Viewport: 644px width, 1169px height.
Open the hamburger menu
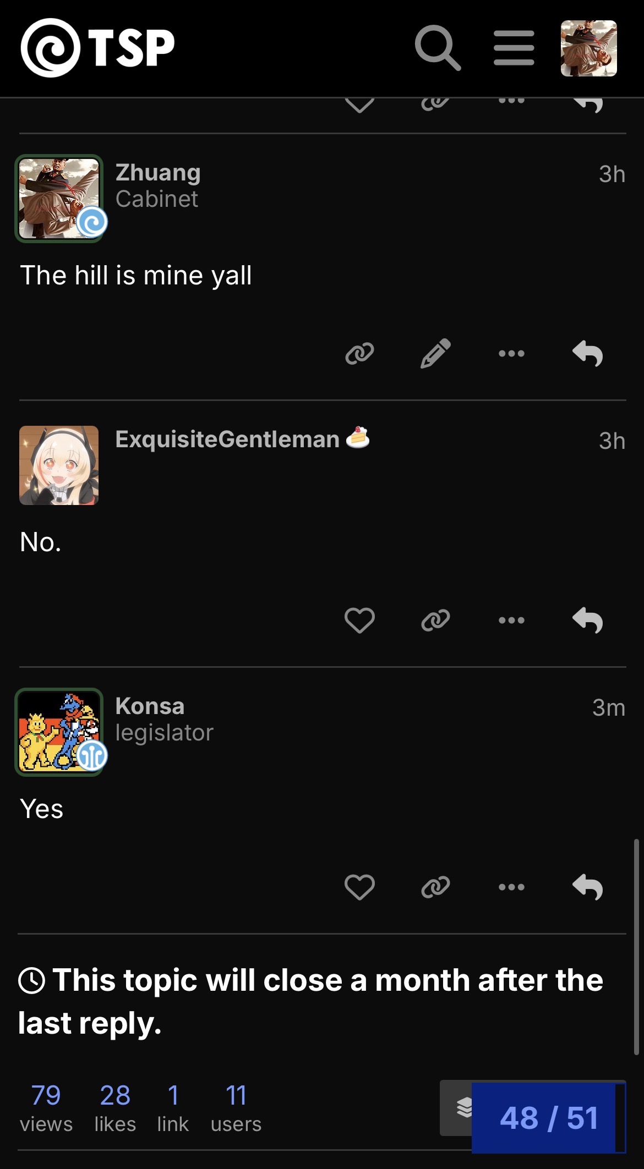pos(514,48)
